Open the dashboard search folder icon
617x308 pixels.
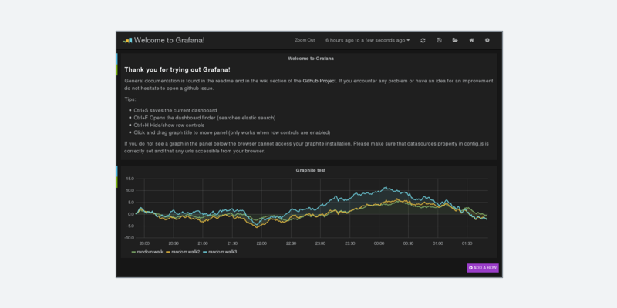coord(455,40)
